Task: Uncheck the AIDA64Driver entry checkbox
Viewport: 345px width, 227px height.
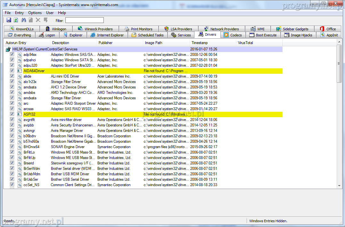Action: coord(12,71)
